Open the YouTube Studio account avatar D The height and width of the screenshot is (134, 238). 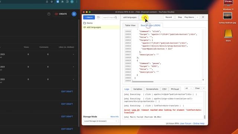(x=74, y=14)
